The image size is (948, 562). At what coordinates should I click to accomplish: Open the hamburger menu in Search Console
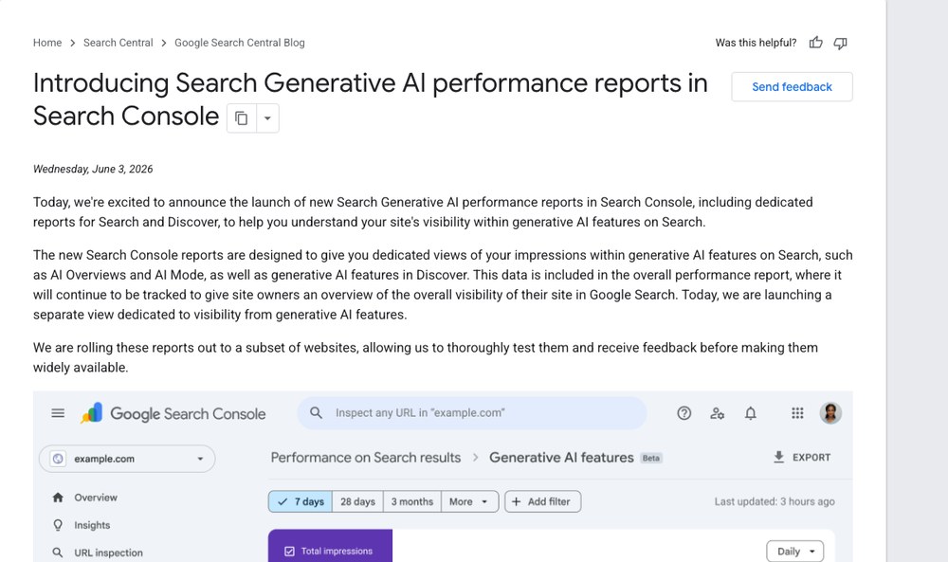click(58, 413)
